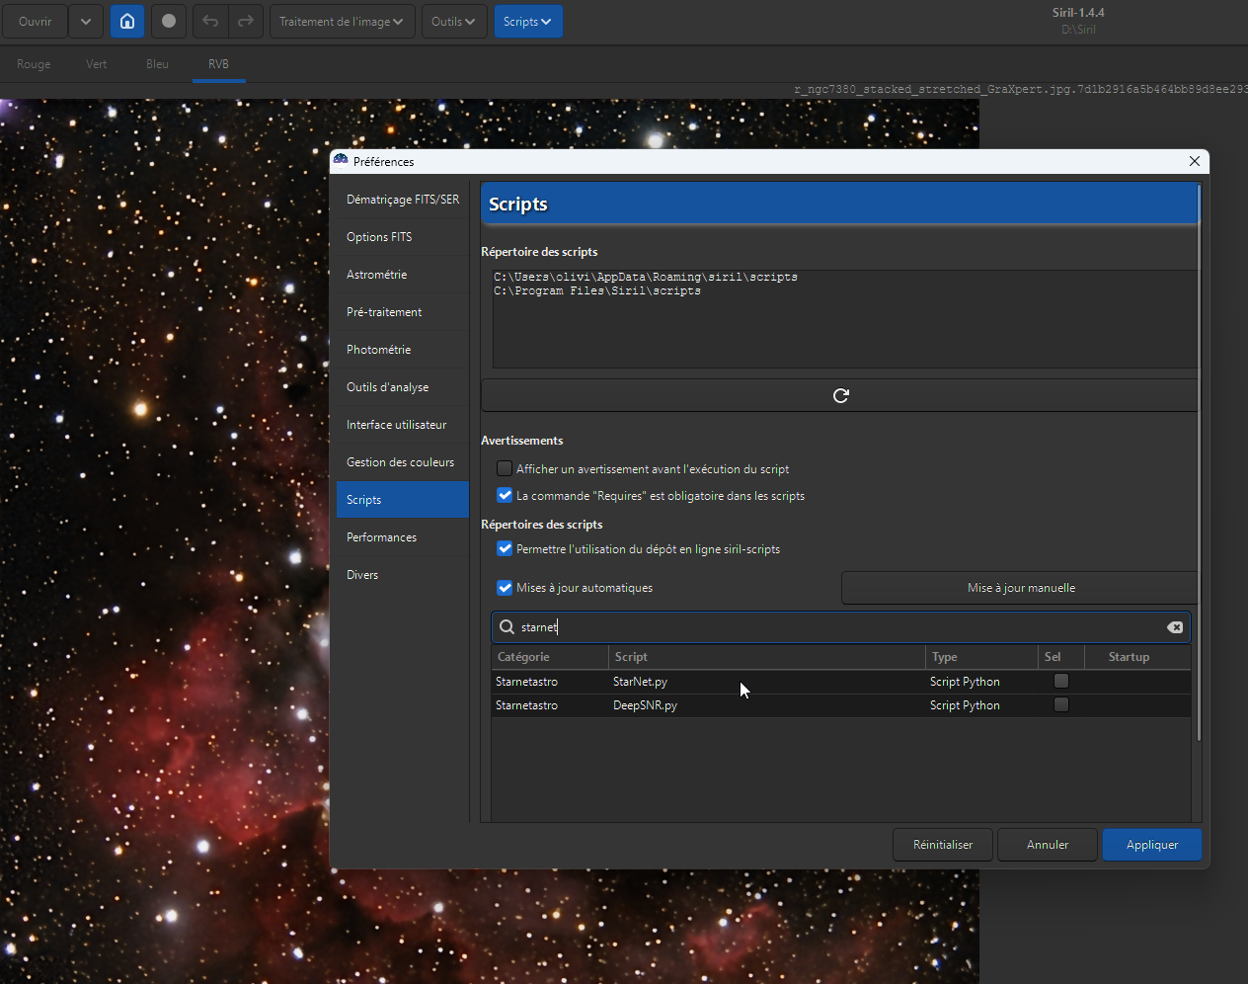Open dropdown arrow next to Ouvrir
1248x984 pixels.
point(85,21)
